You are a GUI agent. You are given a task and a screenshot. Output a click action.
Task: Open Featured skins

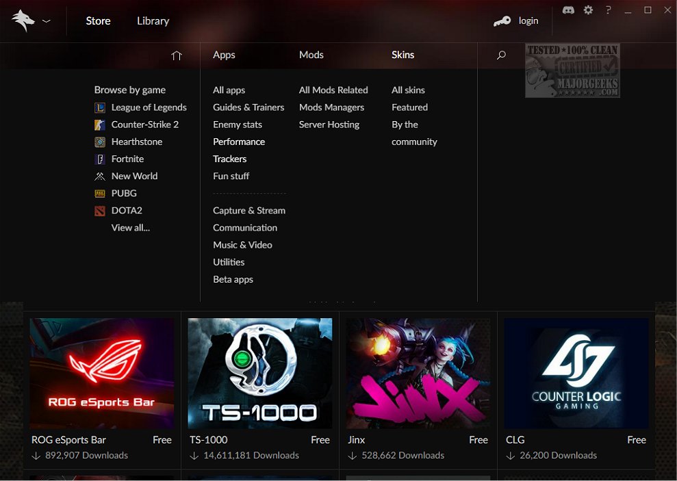(x=410, y=107)
